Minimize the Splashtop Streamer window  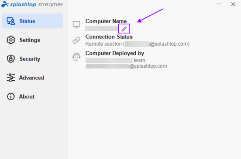[x=219, y=4]
